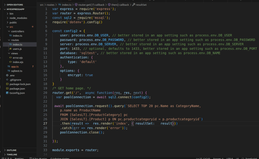Image resolution: width=259 pixels, height=159 pixels.
Task: Click the '/* GET home page. */' comment
Action: 72,88
